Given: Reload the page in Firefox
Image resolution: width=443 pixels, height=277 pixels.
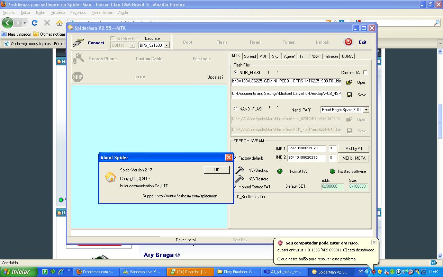Looking at the screenshot, I should 35,23.
